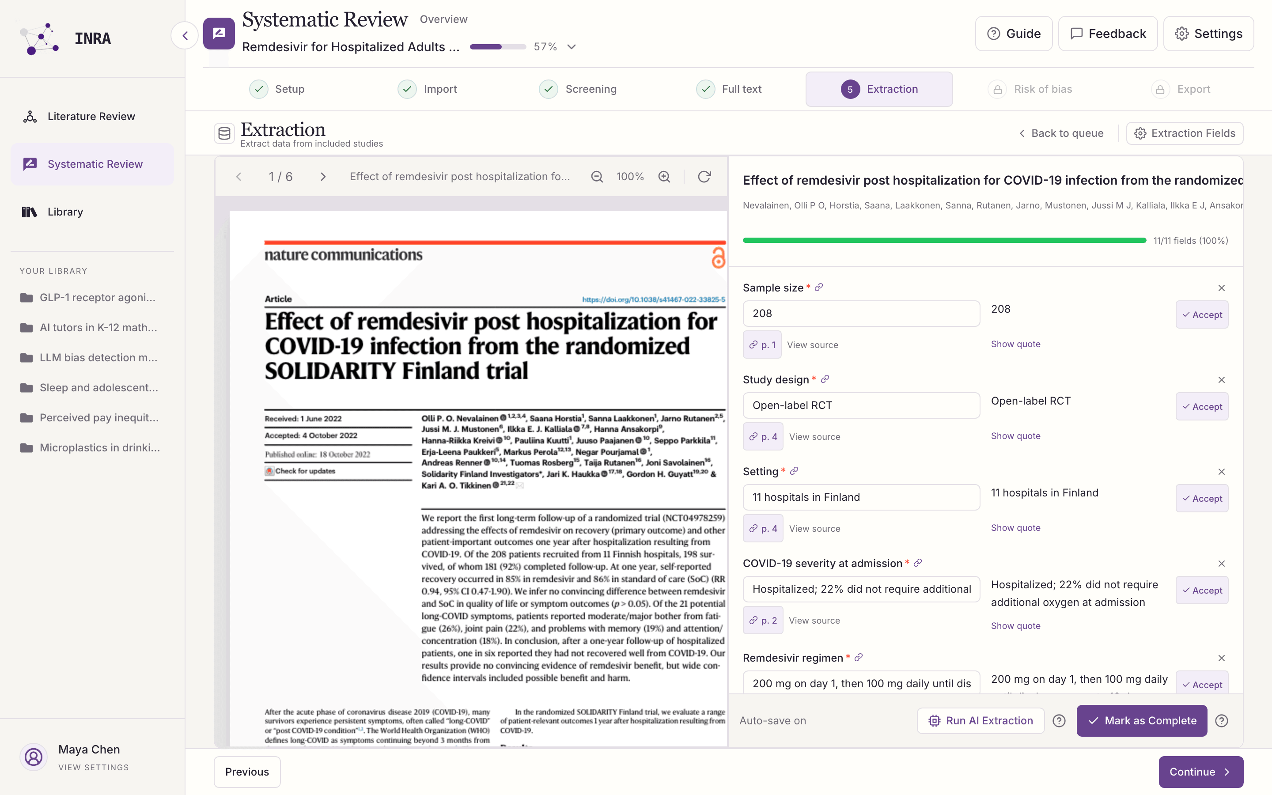This screenshot has width=1272, height=795.
Task: Show quote for Study design
Action: point(1015,436)
